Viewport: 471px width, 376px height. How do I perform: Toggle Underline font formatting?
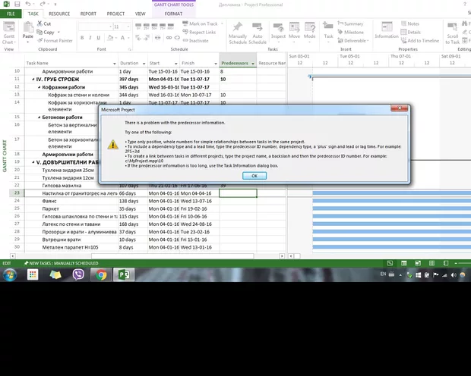pyautogui.click(x=99, y=37)
